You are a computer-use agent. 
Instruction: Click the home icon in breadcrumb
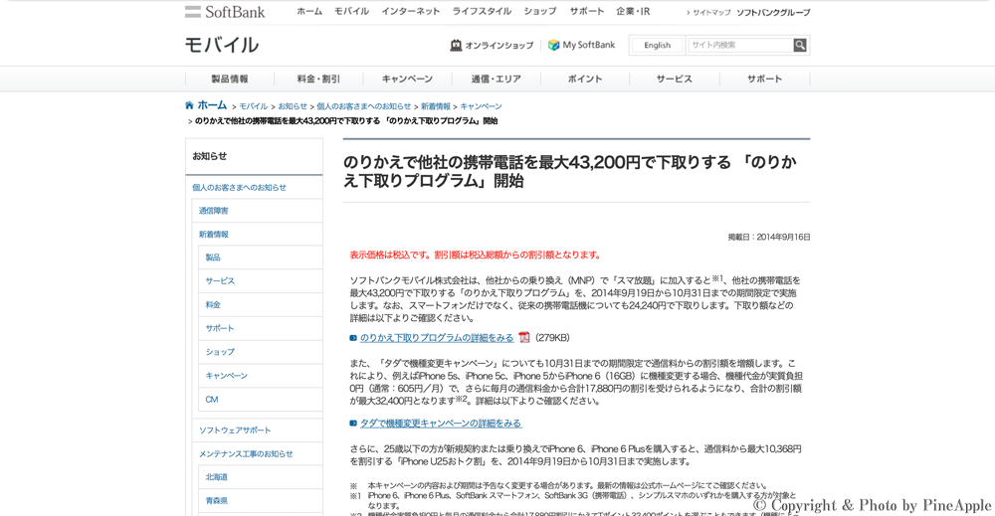point(189,105)
